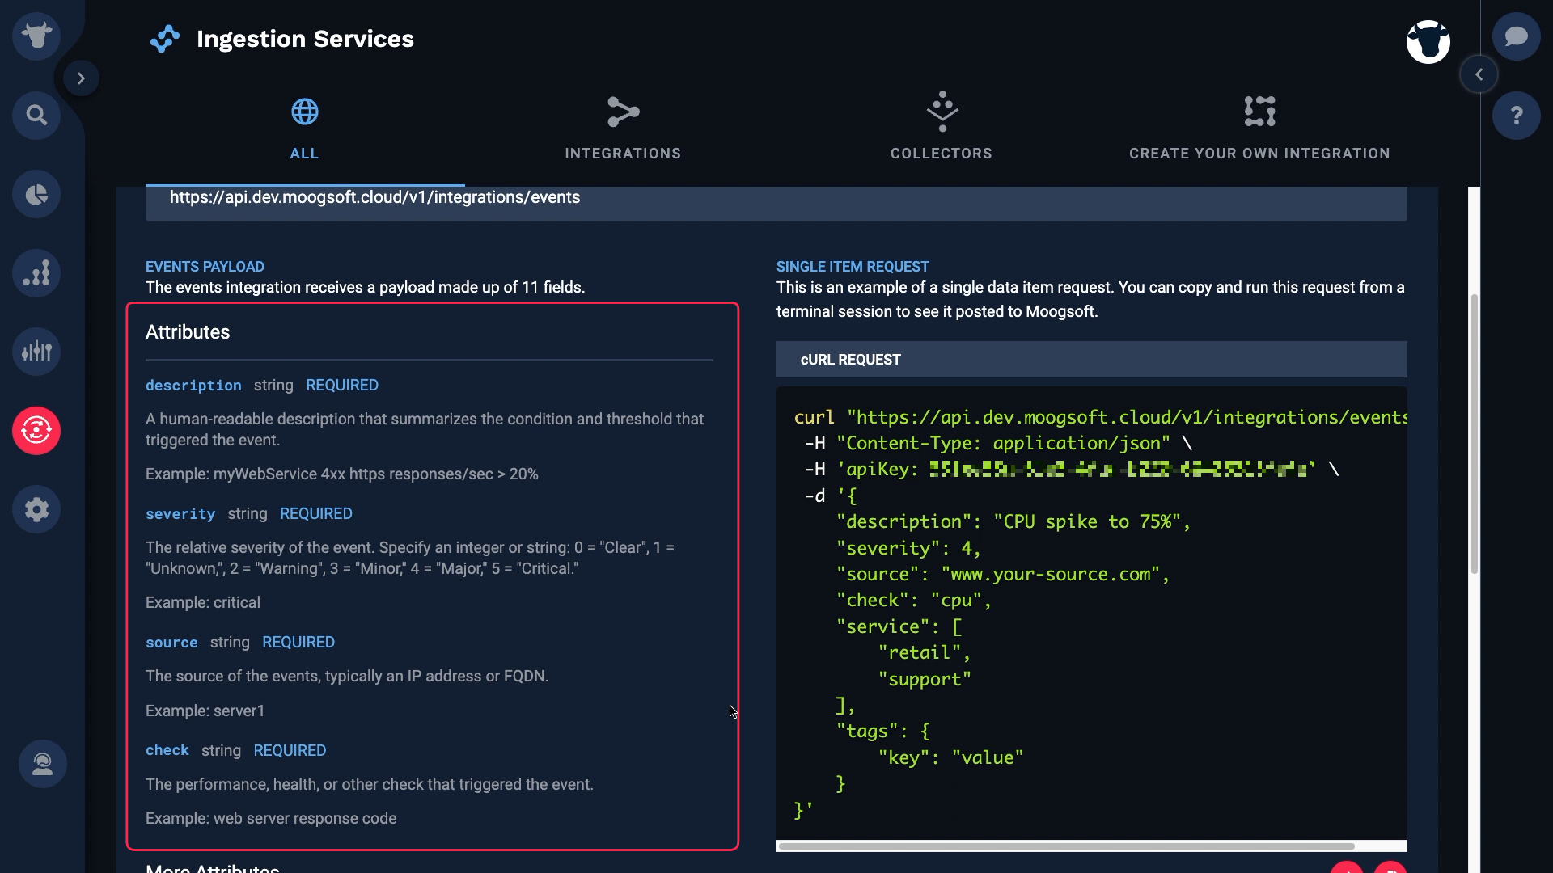The width and height of the screenshot is (1553, 873).
Task: Open the user avatar menu
Action: (1428, 42)
